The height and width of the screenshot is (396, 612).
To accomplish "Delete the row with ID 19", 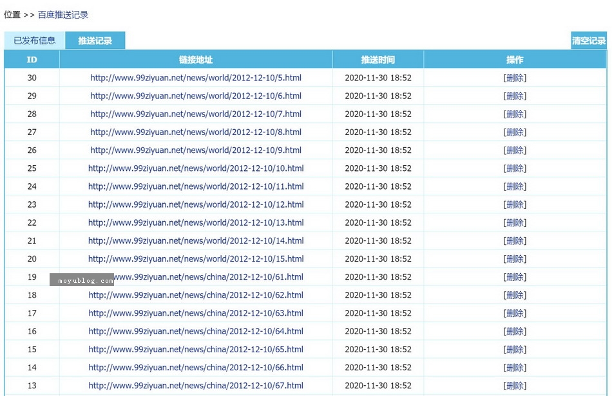I will point(515,277).
